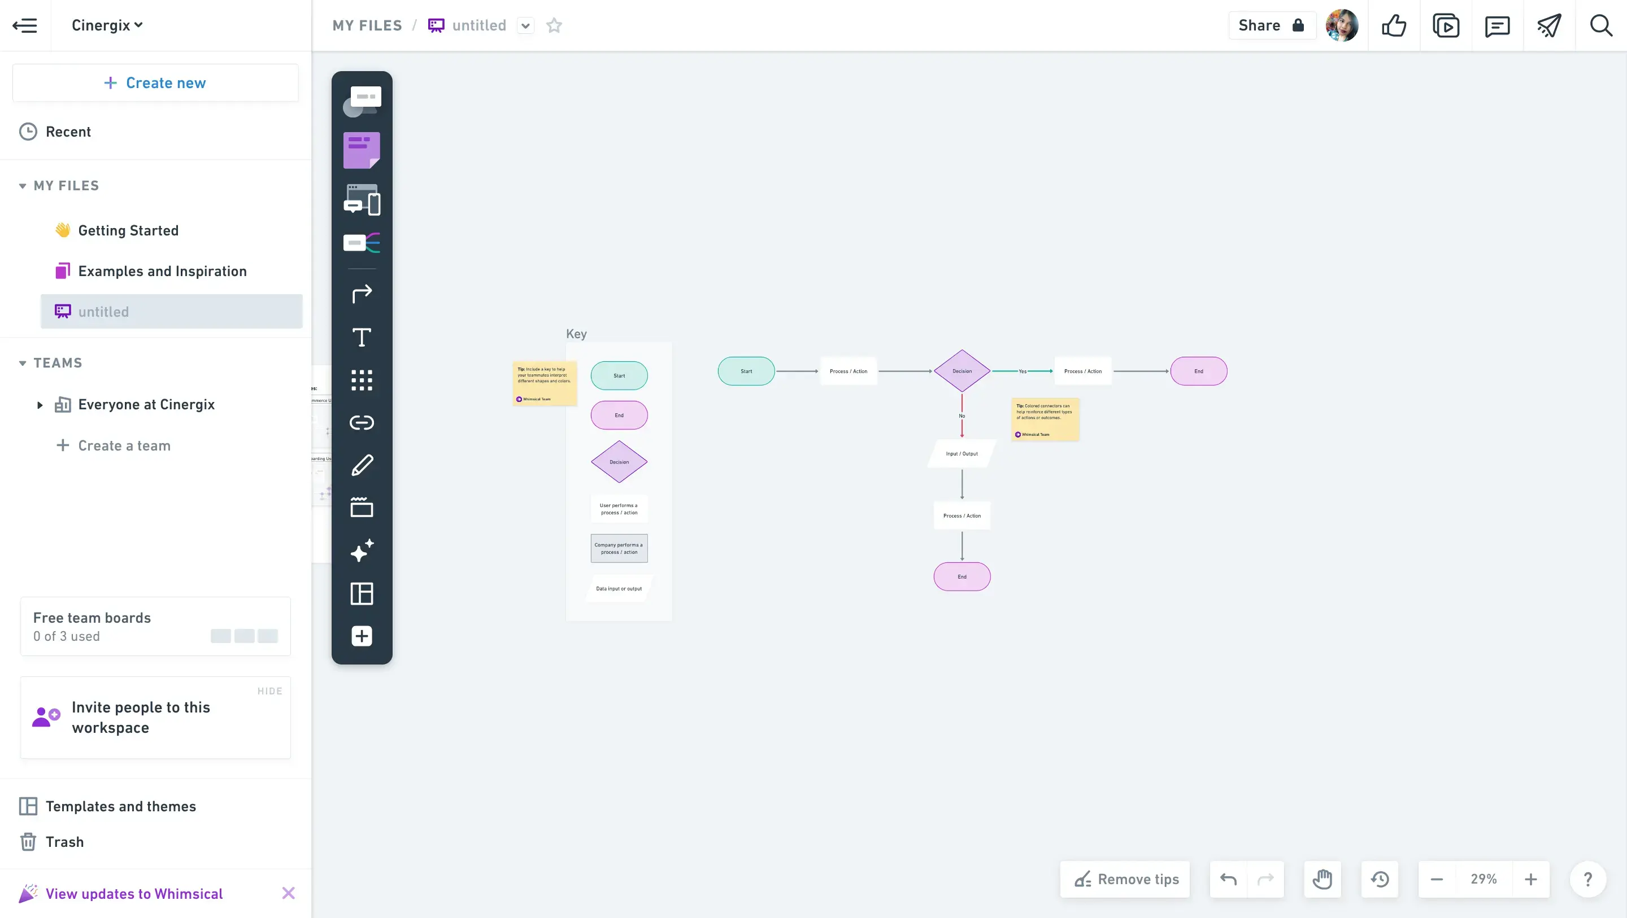1627x918 pixels.
Task: Click the zoom percentage stepper
Action: (1484, 879)
